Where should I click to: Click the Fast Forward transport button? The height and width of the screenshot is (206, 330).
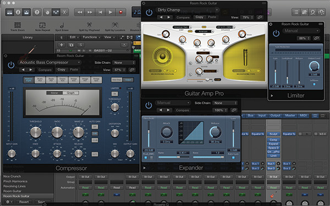(x=90, y=12)
